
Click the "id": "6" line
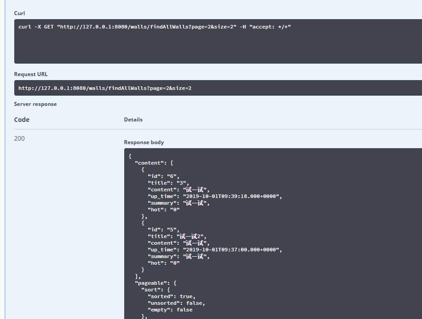click(x=163, y=176)
